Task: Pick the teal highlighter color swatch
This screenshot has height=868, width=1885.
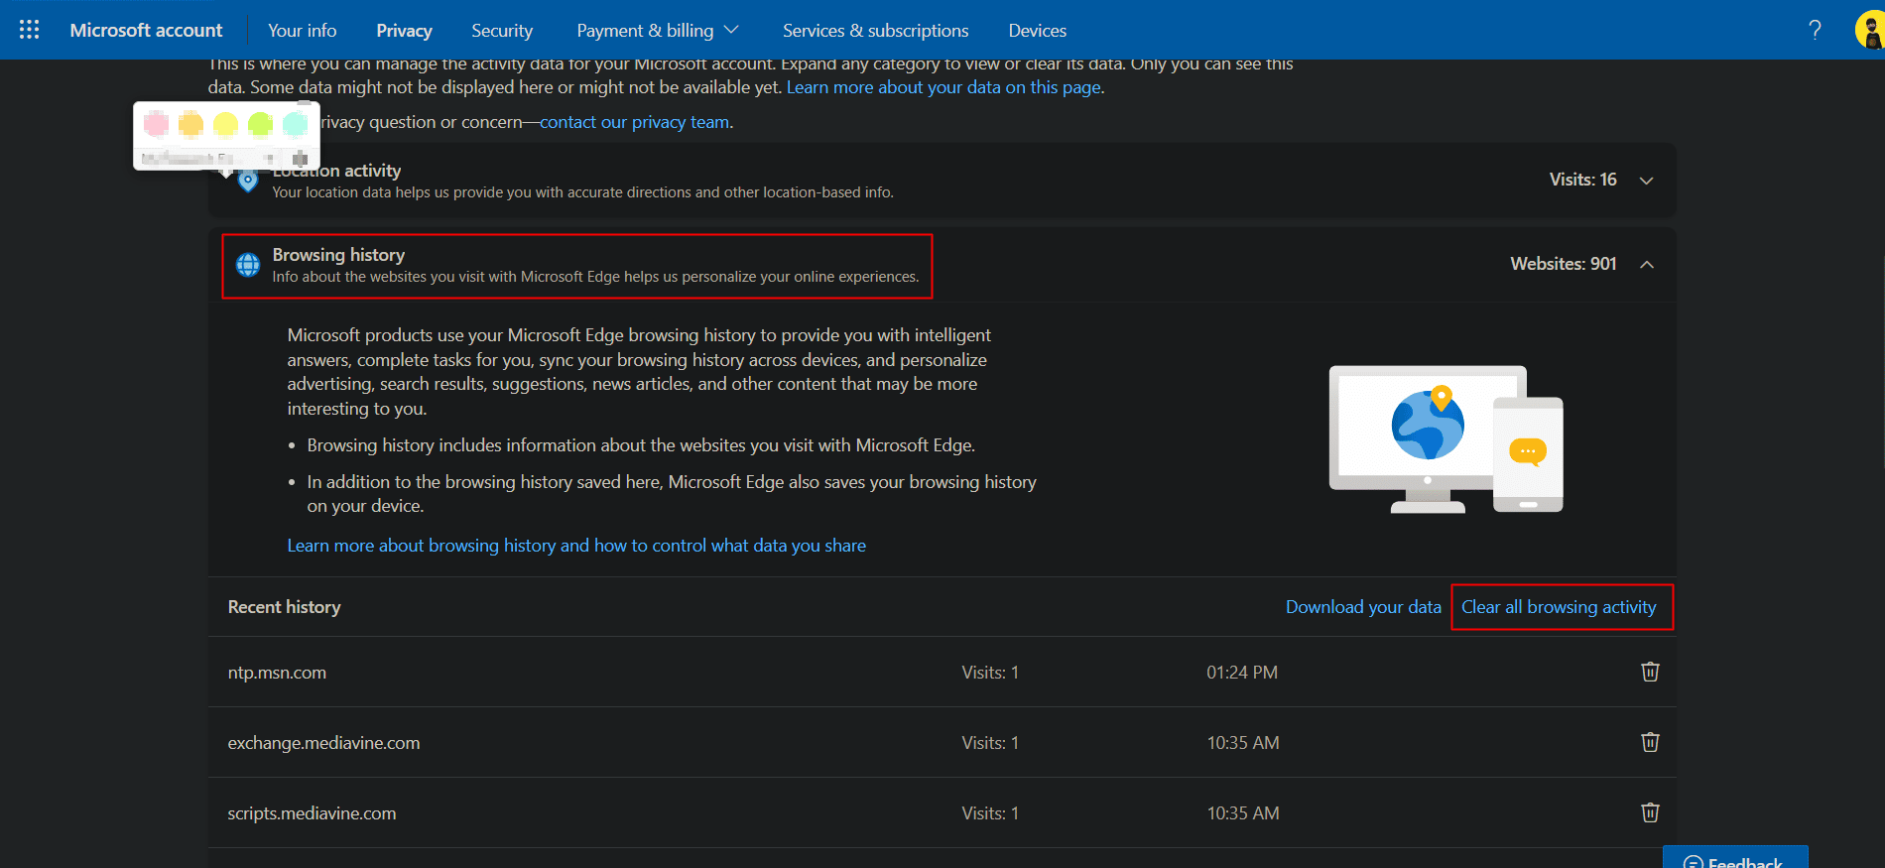Action: click(296, 124)
